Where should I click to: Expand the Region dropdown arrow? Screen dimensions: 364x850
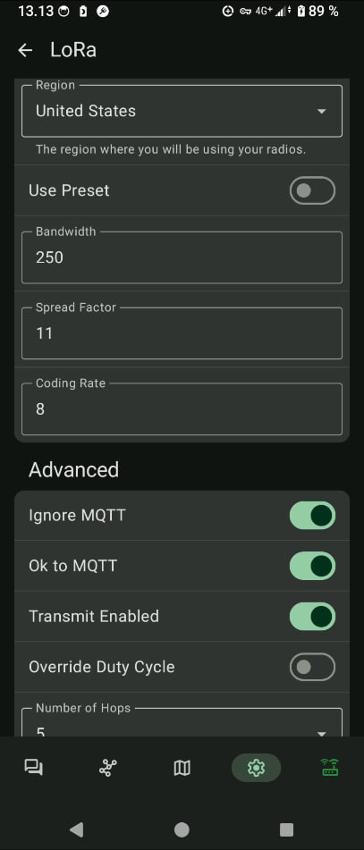point(322,111)
